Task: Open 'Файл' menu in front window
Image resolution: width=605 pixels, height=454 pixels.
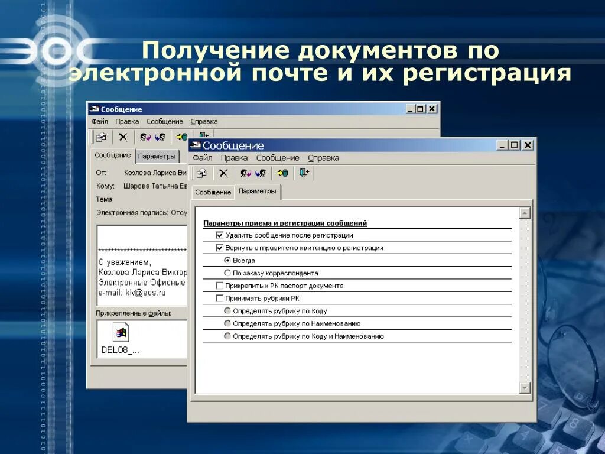Action: coord(203,158)
